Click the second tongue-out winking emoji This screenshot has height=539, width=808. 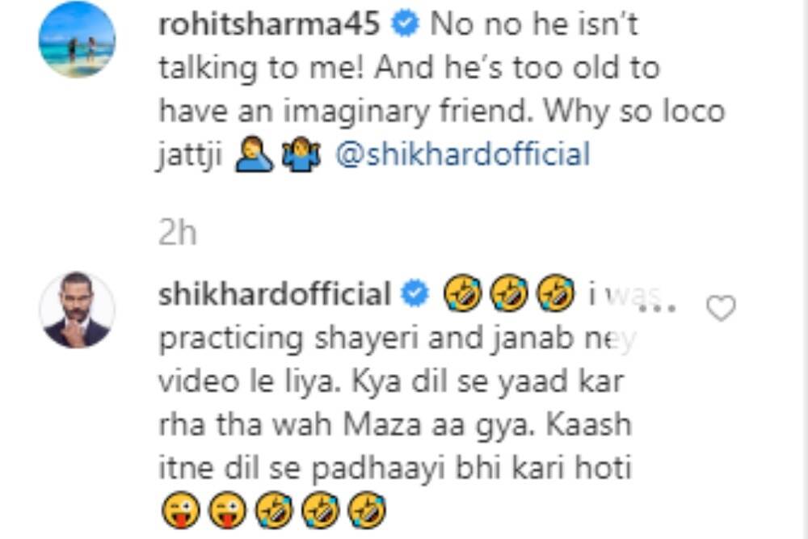227,511
